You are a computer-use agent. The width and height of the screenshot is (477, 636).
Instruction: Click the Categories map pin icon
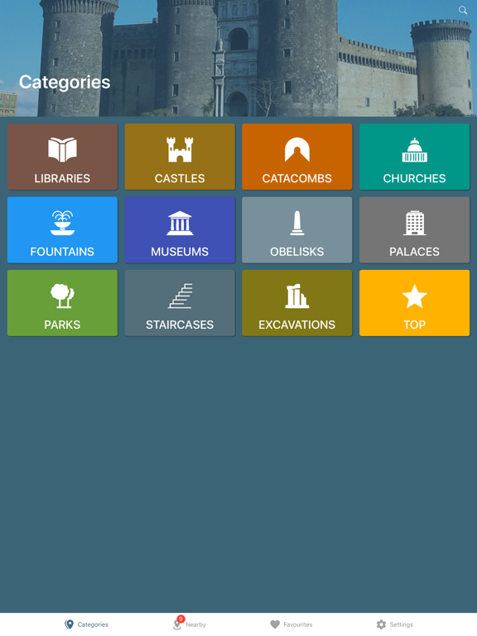(69, 624)
